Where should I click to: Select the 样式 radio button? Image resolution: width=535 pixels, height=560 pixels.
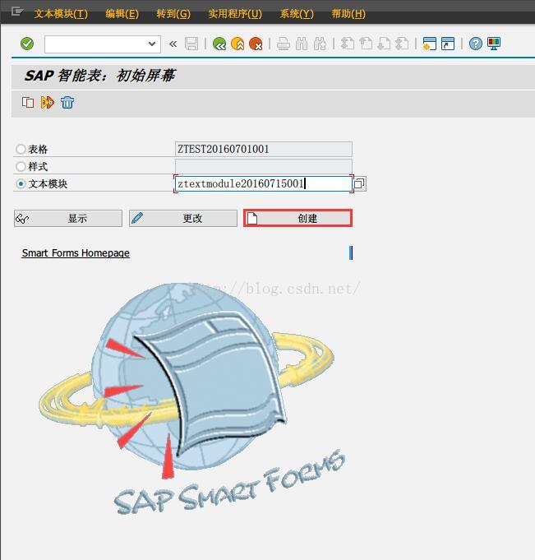pyautogui.click(x=21, y=166)
